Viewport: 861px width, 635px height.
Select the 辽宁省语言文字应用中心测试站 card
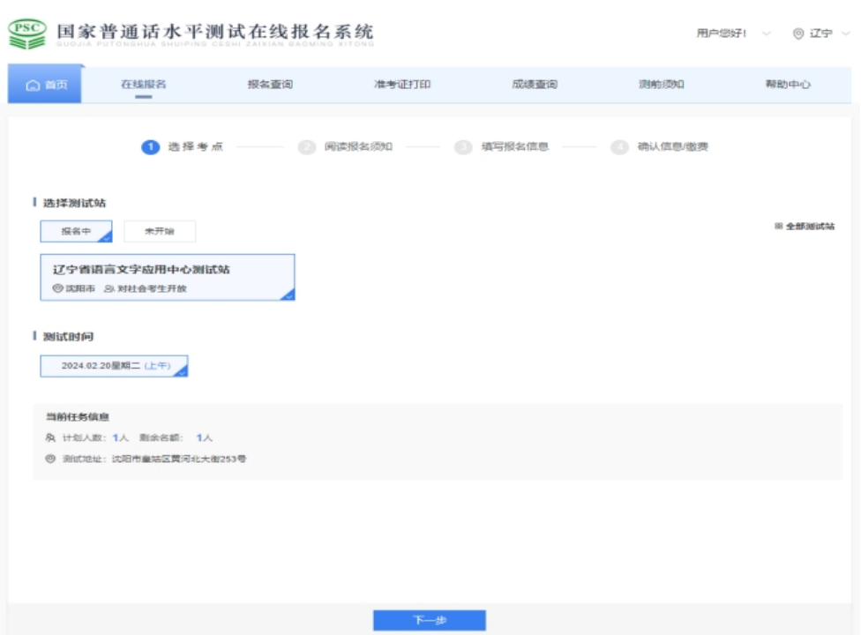pos(168,277)
